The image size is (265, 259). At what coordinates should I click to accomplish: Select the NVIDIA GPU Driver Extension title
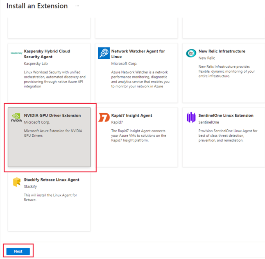click(x=52, y=115)
